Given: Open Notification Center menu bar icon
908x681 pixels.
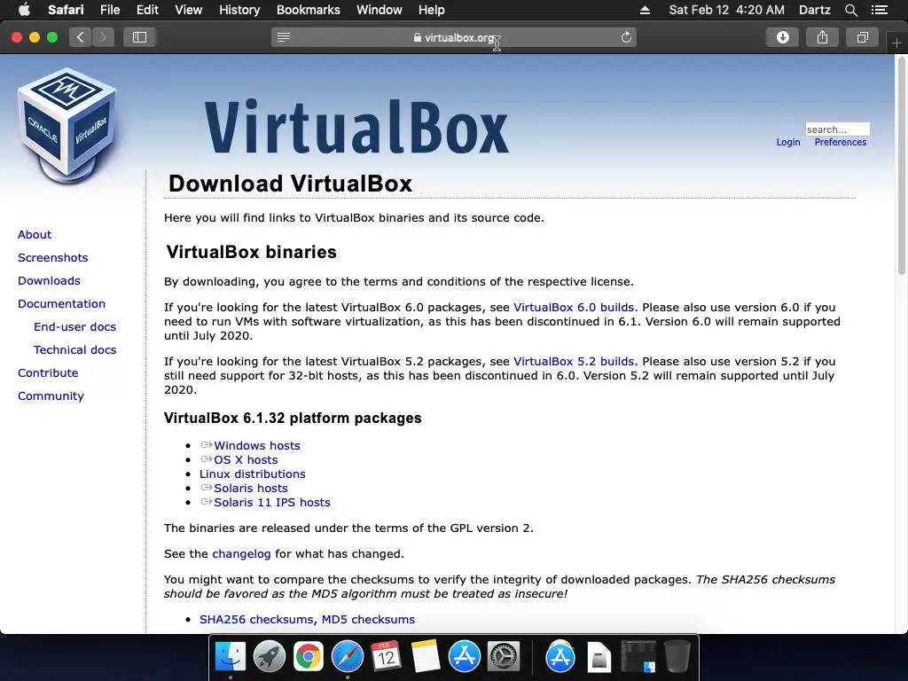Looking at the screenshot, I should 879,10.
